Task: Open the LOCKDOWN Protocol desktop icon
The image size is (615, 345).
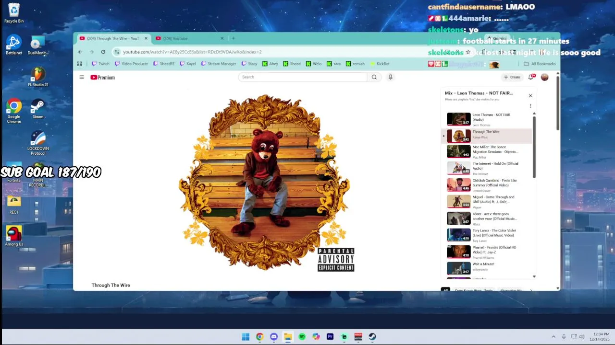Action: (38, 143)
